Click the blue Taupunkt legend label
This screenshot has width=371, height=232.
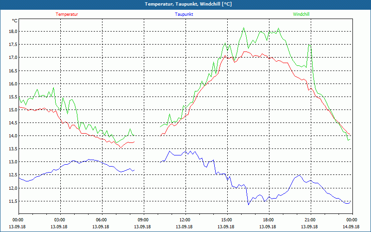point(184,14)
